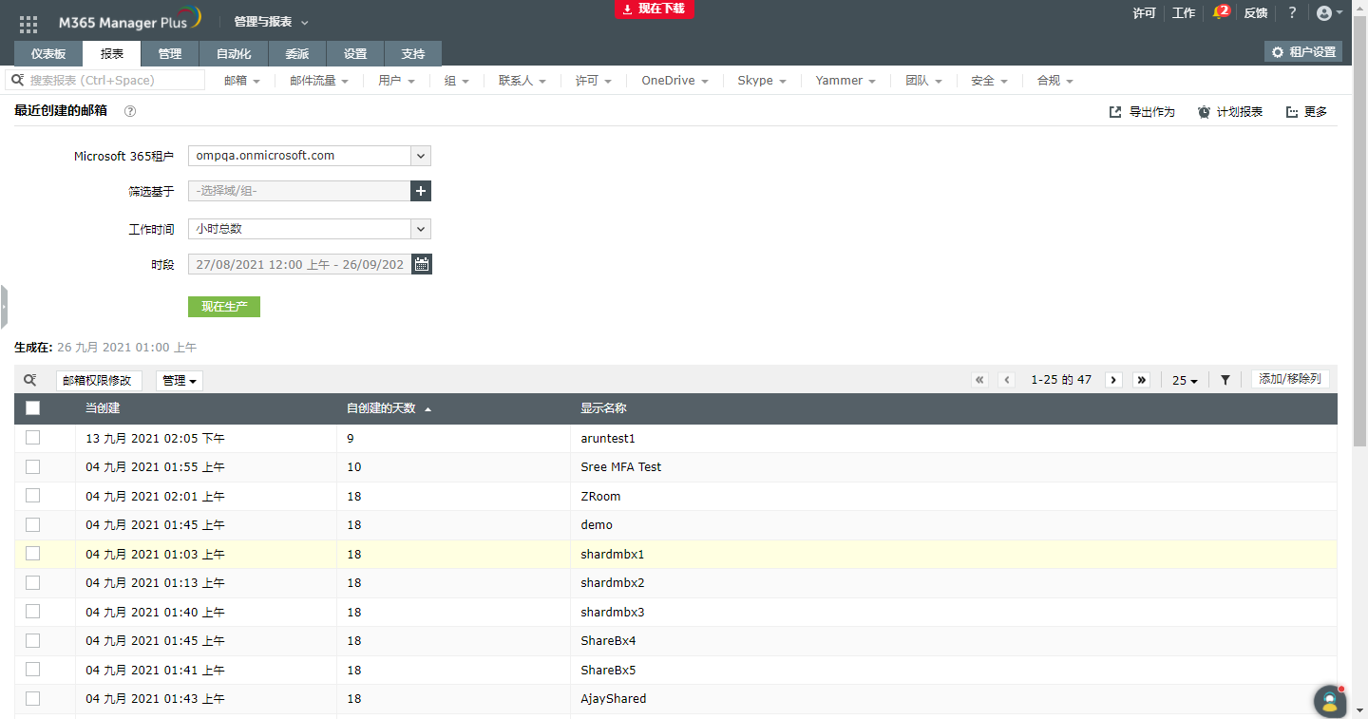1368x719 pixels.
Task: Toggle the select-all checkbox in table header
Action: pyautogui.click(x=33, y=408)
